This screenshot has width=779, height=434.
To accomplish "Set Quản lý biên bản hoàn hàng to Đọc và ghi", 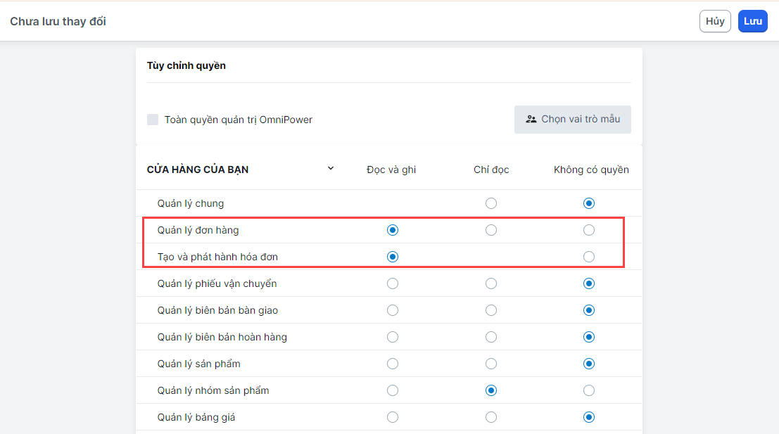I will pos(393,337).
